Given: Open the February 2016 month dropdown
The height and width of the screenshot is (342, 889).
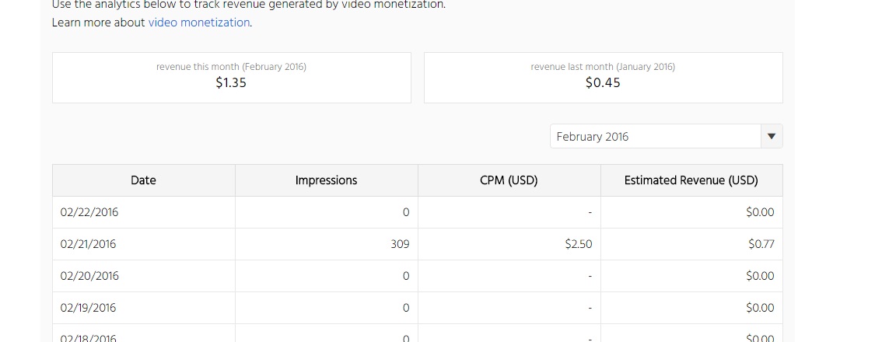Looking at the screenshot, I should [655, 136].
